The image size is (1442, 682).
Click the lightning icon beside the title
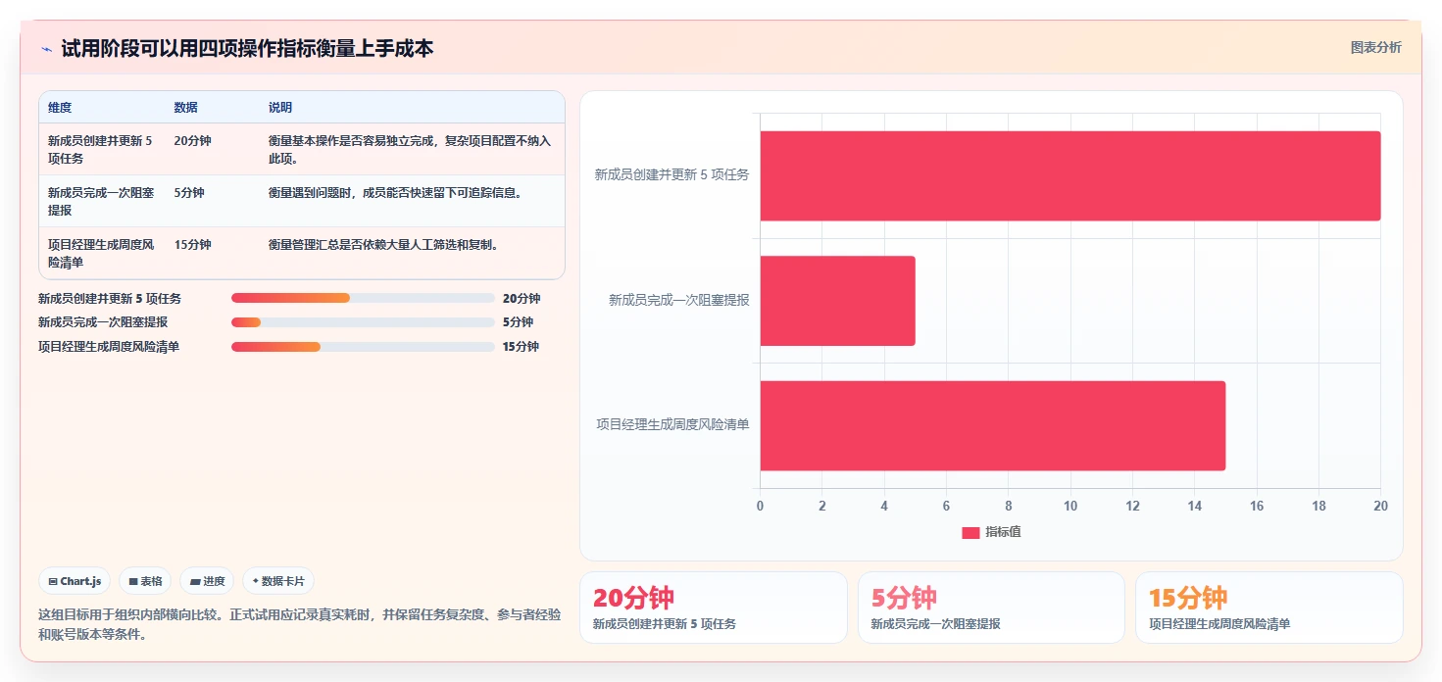[x=47, y=49]
